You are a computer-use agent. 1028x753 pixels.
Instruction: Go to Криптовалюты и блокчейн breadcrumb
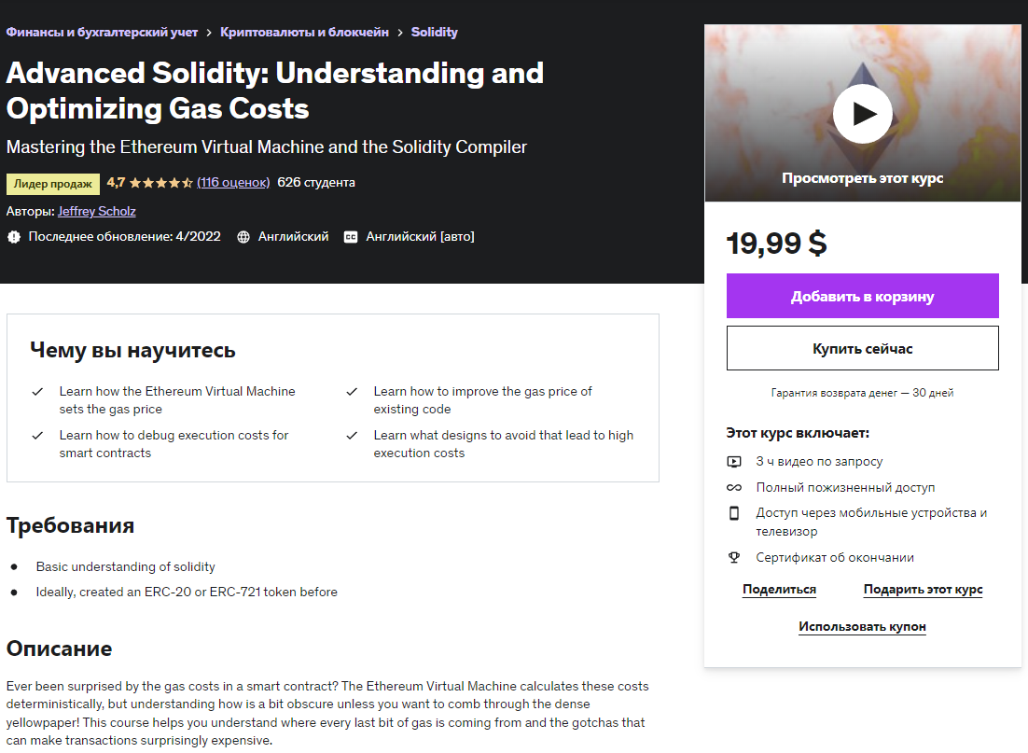point(304,32)
